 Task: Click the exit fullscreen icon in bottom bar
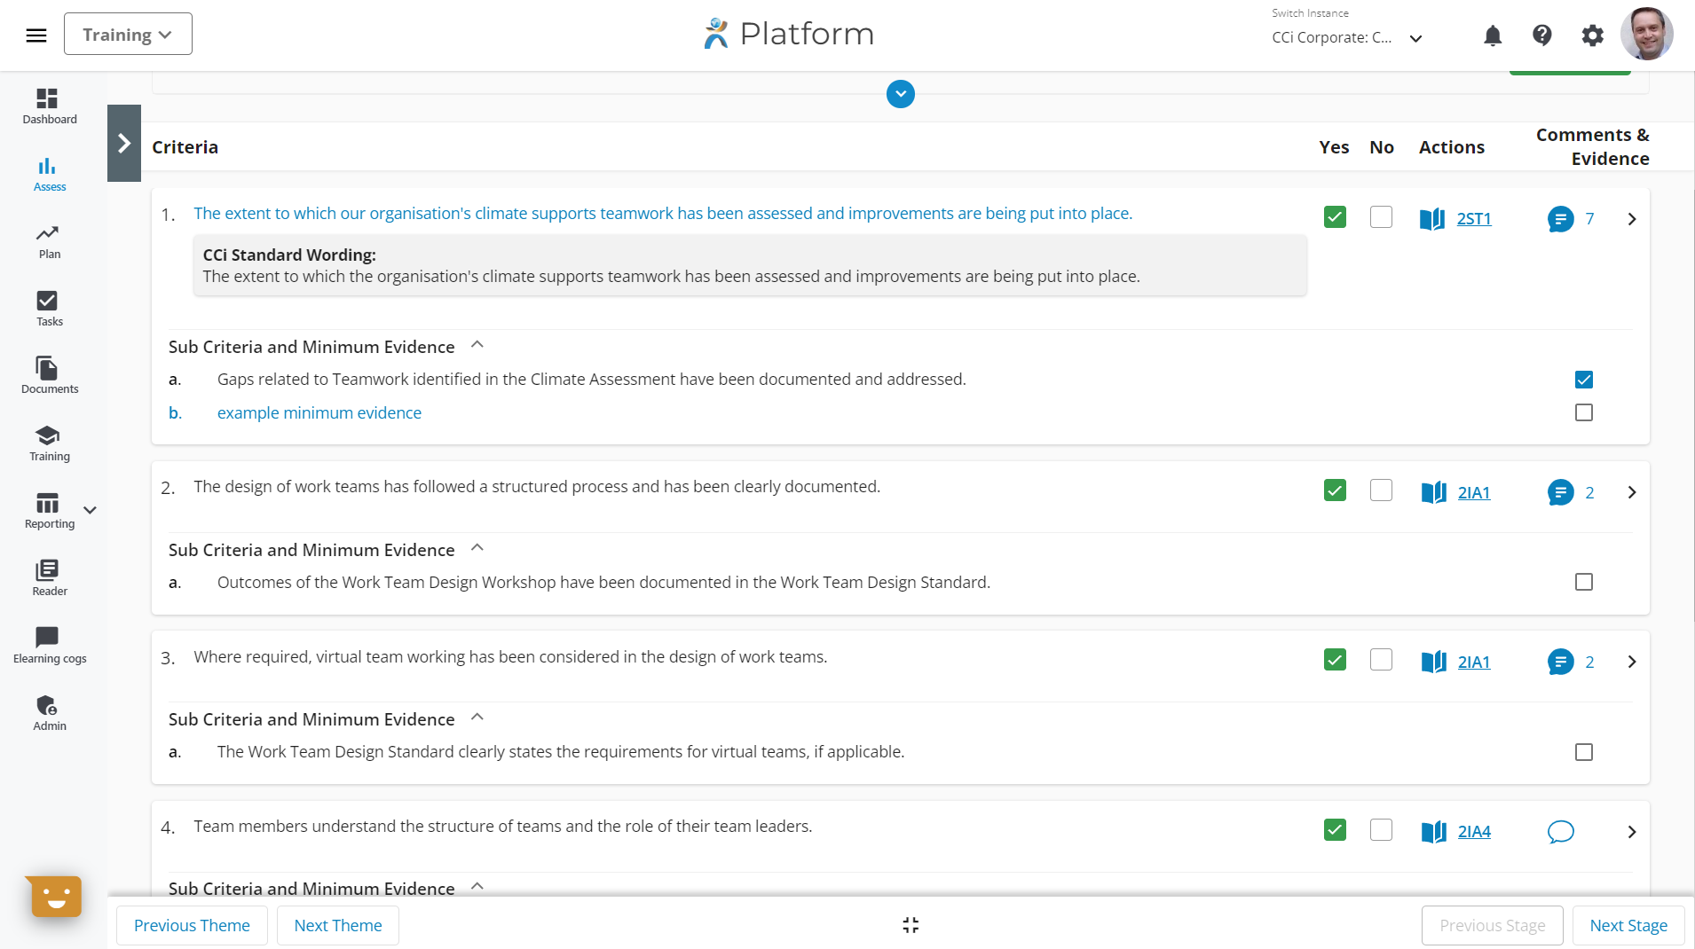pos(911,925)
